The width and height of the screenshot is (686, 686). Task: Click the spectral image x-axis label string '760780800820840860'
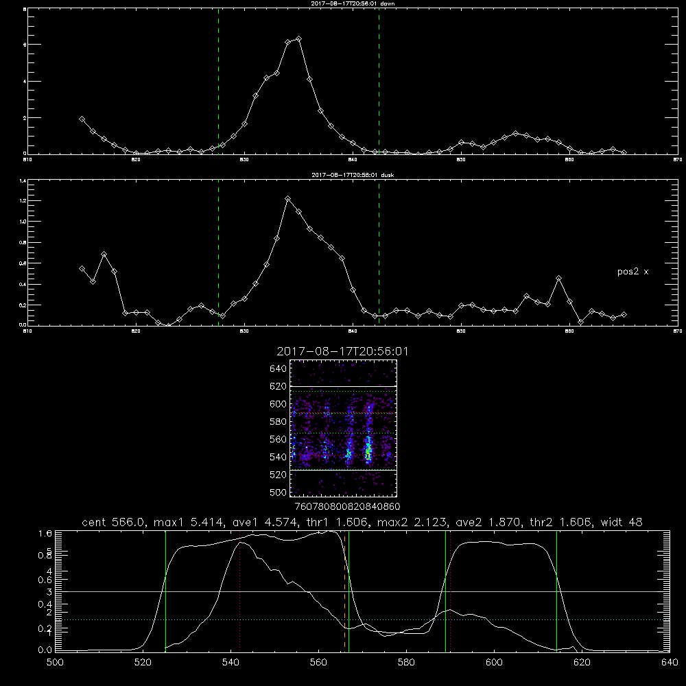point(347,506)
